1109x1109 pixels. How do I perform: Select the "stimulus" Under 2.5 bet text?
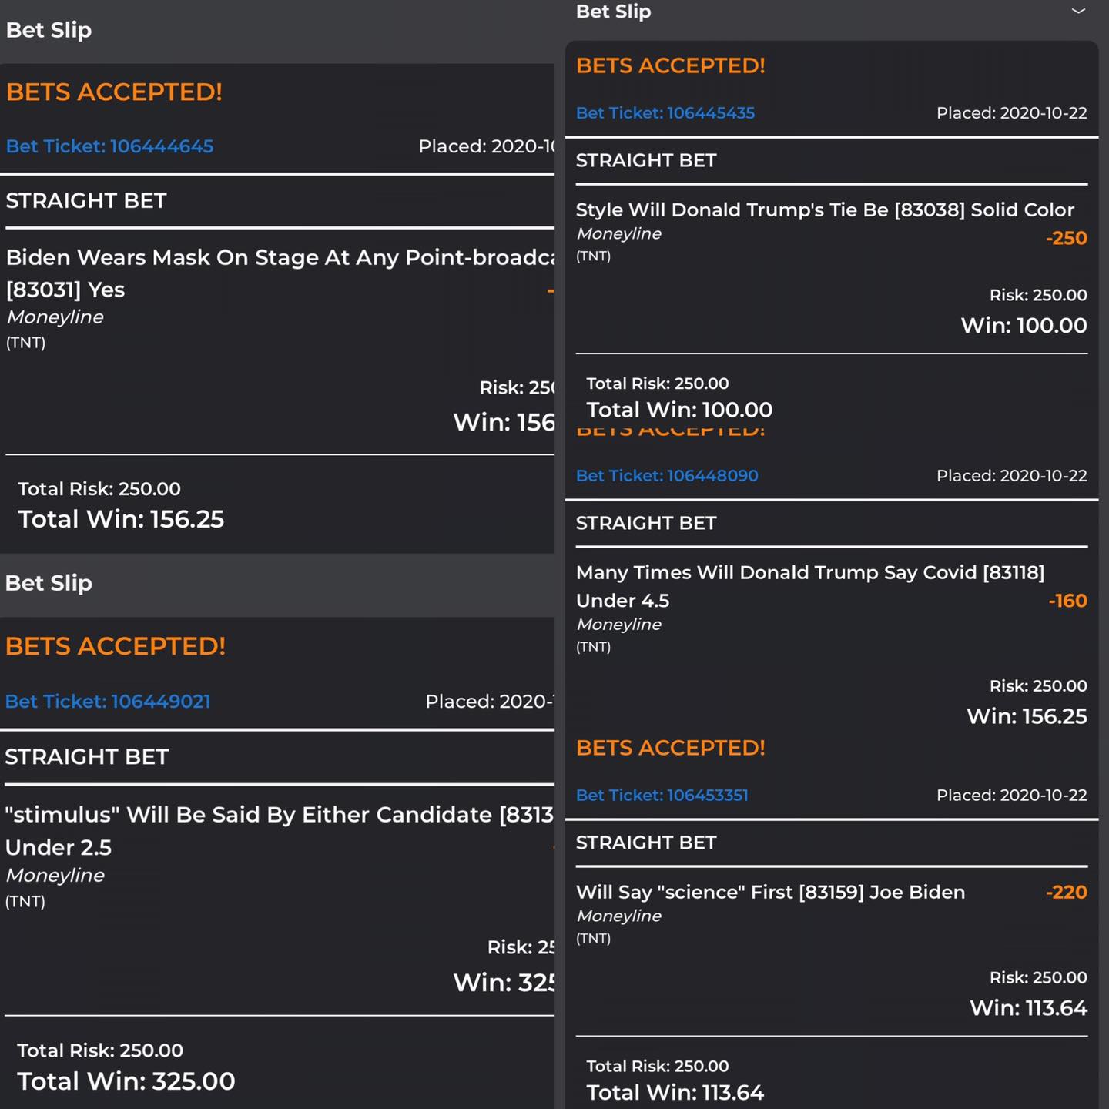pos(280,831)
